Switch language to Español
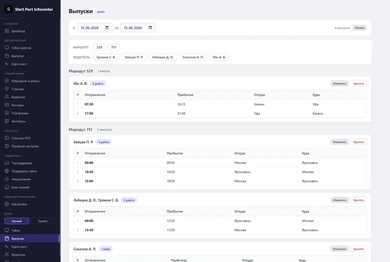This screenshot has height=262, width=390. [42, 221]
